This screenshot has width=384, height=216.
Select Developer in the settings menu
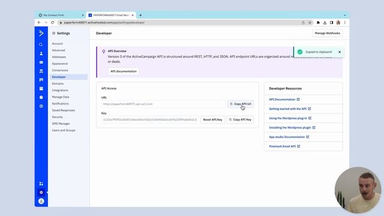(69, 77)
